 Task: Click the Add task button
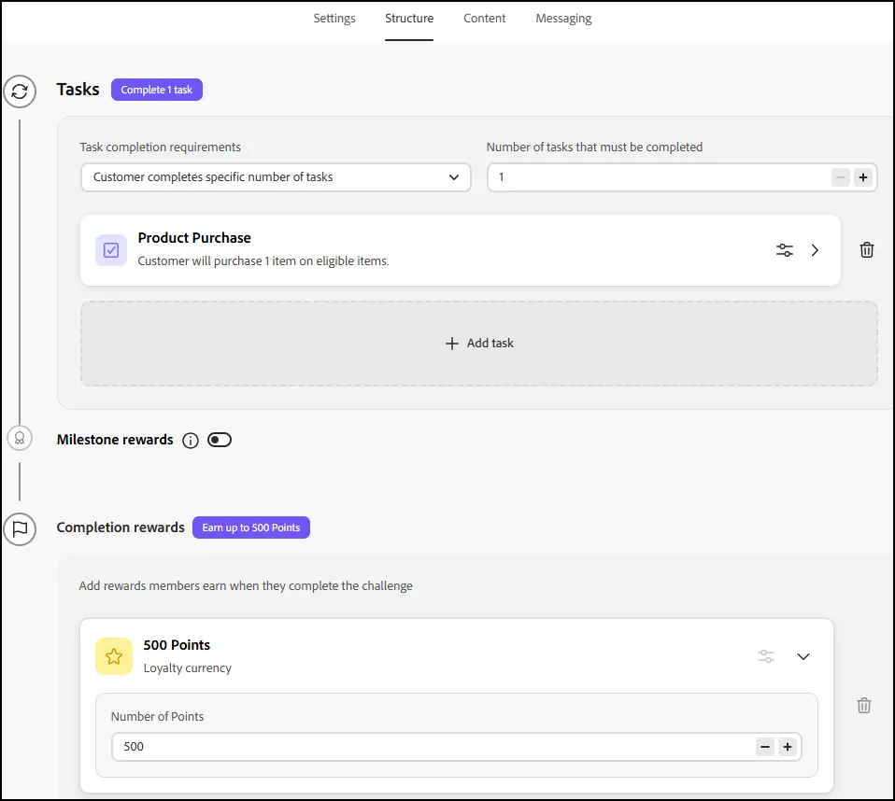pos(479,344)
